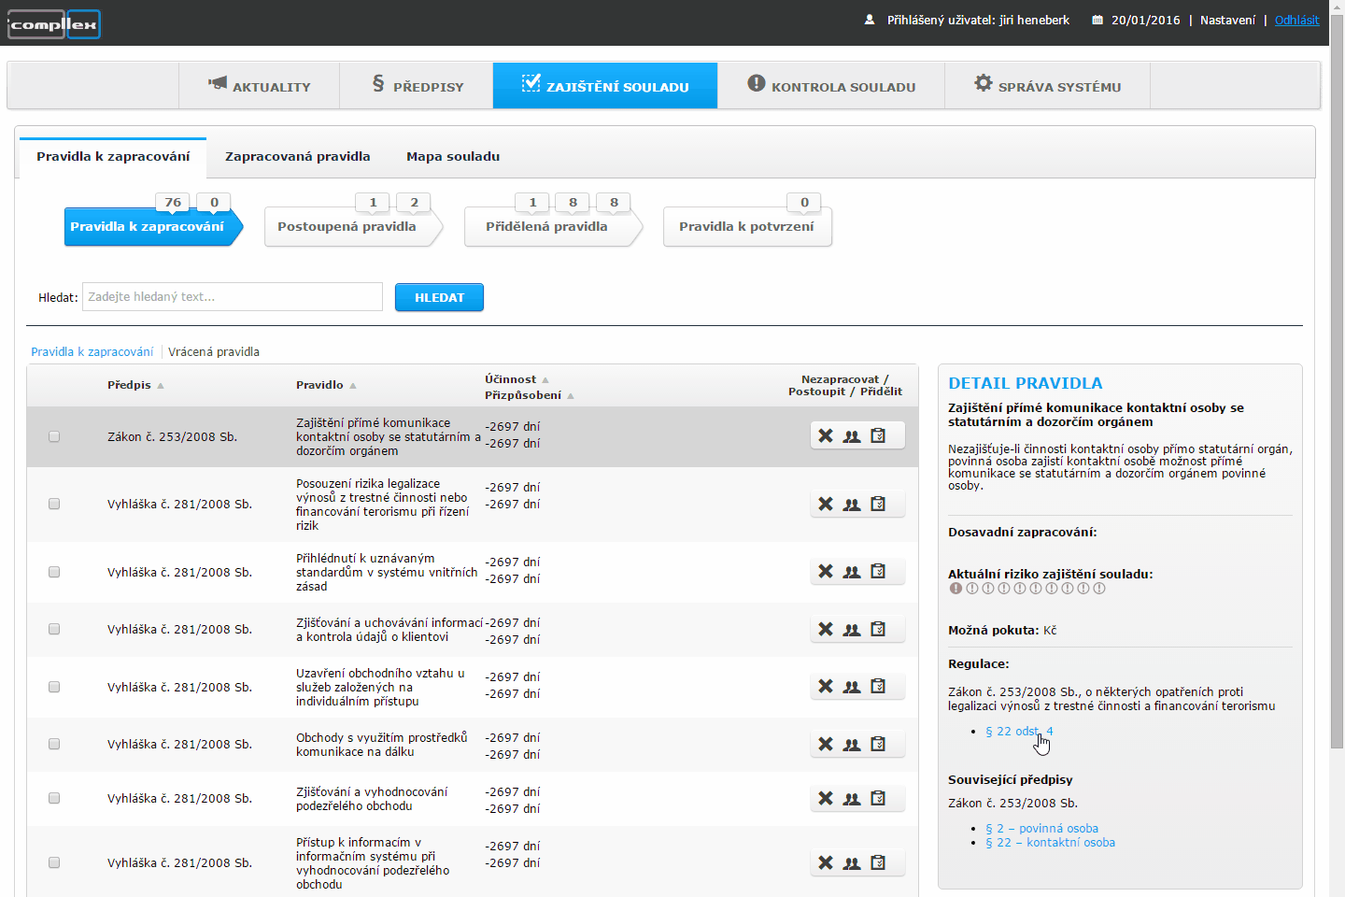Open the '§ 22 – kontaktní osoba' link
1345x897 pixels.
[x=1050, y=843]
